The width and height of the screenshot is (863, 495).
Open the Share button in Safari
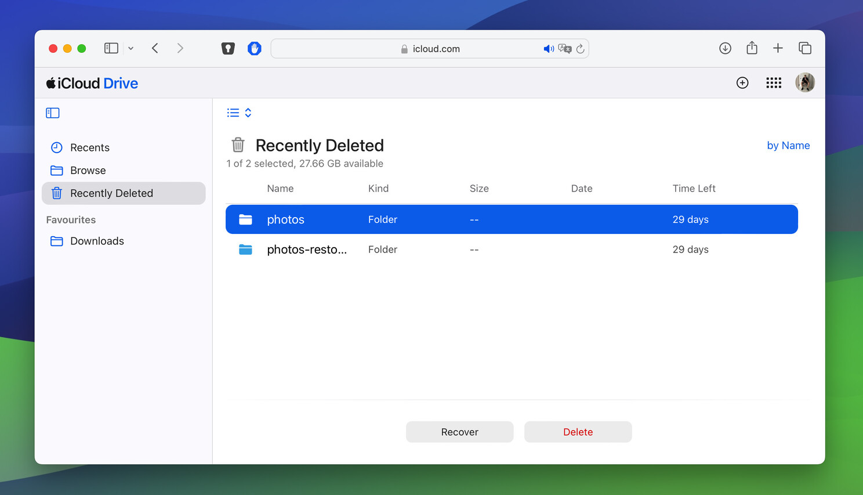752,48
